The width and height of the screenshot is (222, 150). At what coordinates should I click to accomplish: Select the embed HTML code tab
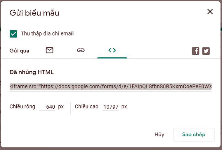pyautogui.click(x=112, y=50)
